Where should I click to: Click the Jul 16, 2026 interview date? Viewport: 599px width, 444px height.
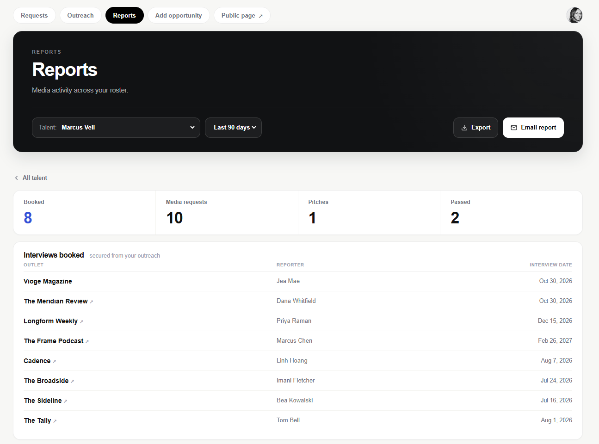(556, 401)
